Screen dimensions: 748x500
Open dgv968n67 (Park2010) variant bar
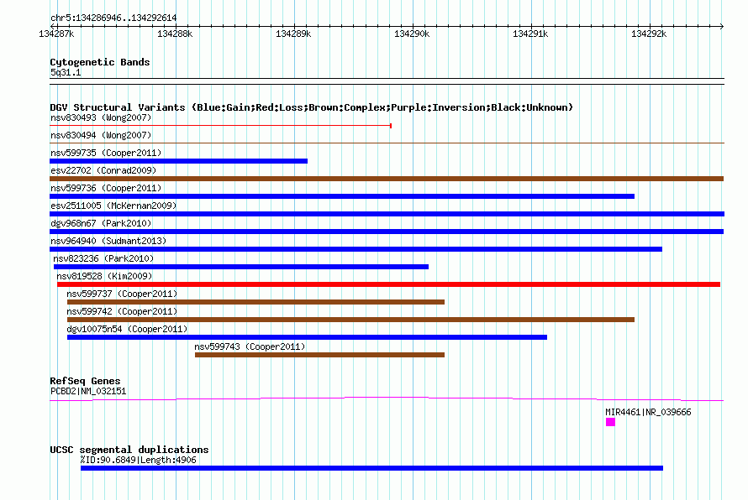(387, 232)
